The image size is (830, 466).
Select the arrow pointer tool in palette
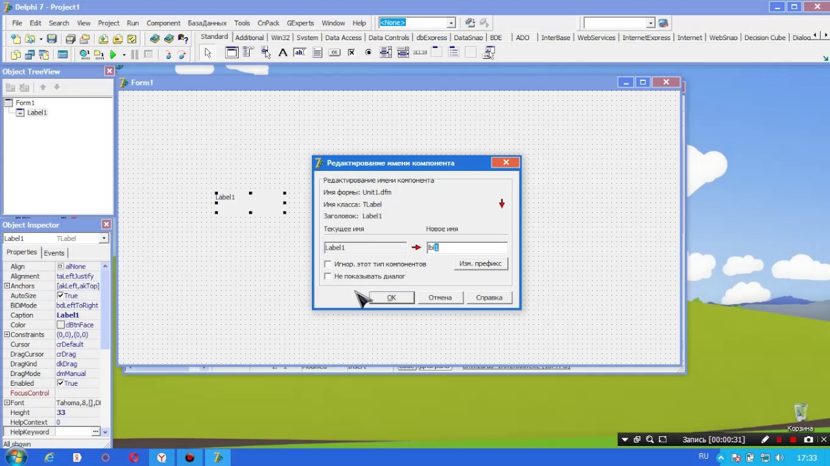pos(207,52)
